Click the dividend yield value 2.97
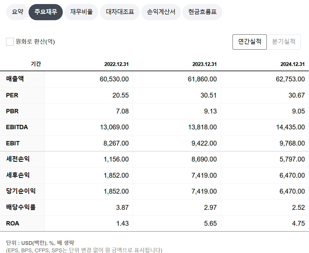The image size is (309, 253). (210, 208)
